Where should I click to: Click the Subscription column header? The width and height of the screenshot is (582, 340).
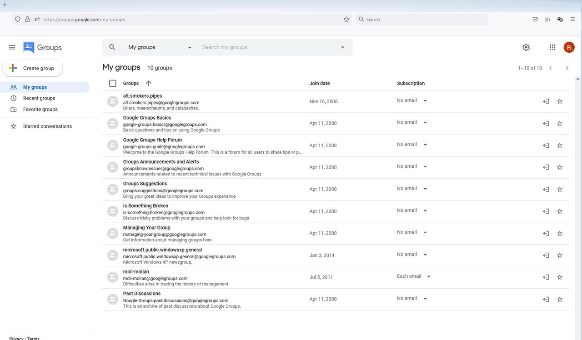[411, 84]
